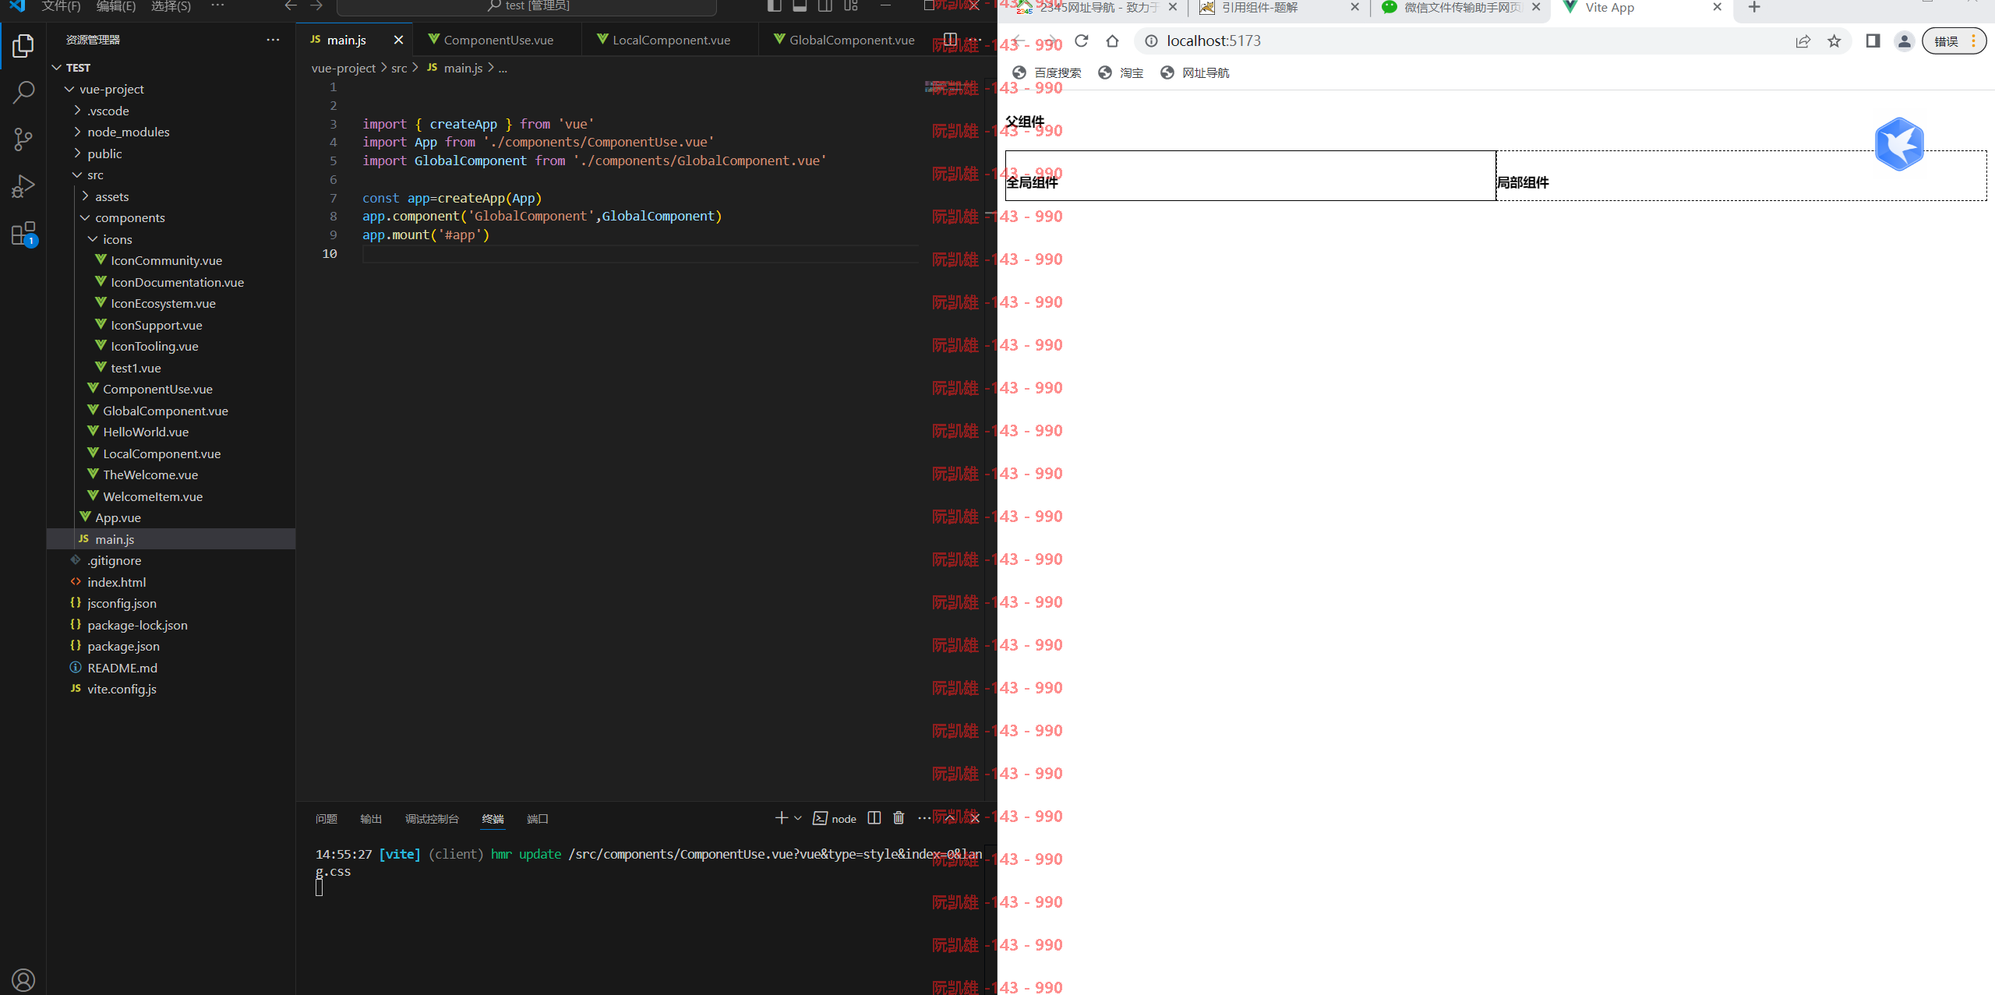This screenshot has width=1995, height=995.
Task: Go back in VS Code navigation
Action: pyautogui.click(x=291, y=6)
